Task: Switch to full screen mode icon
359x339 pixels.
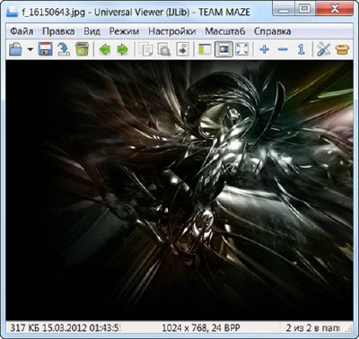Action: tap(242, 49)
